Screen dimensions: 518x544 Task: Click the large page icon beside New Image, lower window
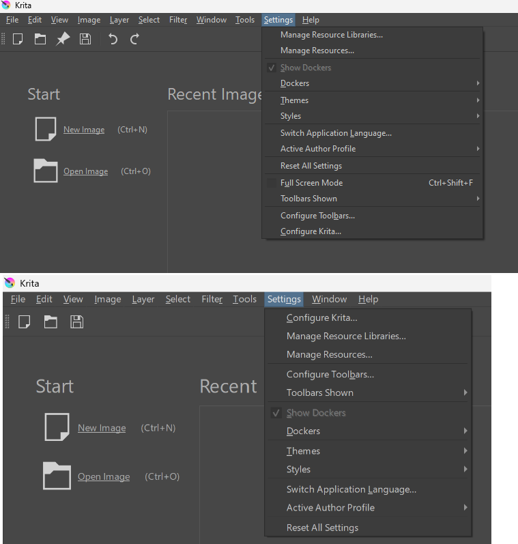coord(57,427)
